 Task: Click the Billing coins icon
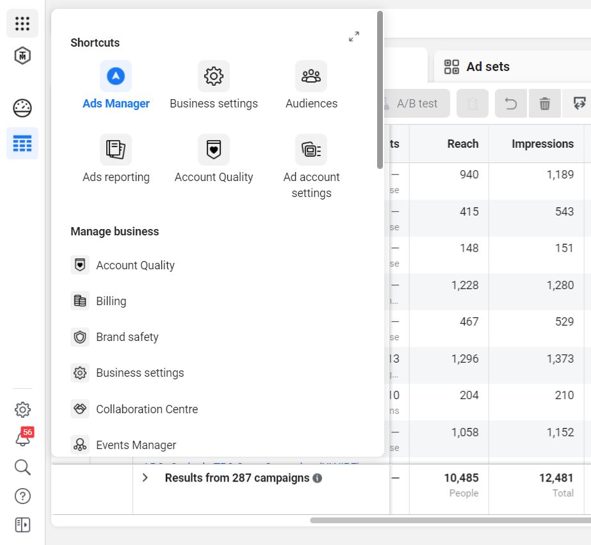80,301
